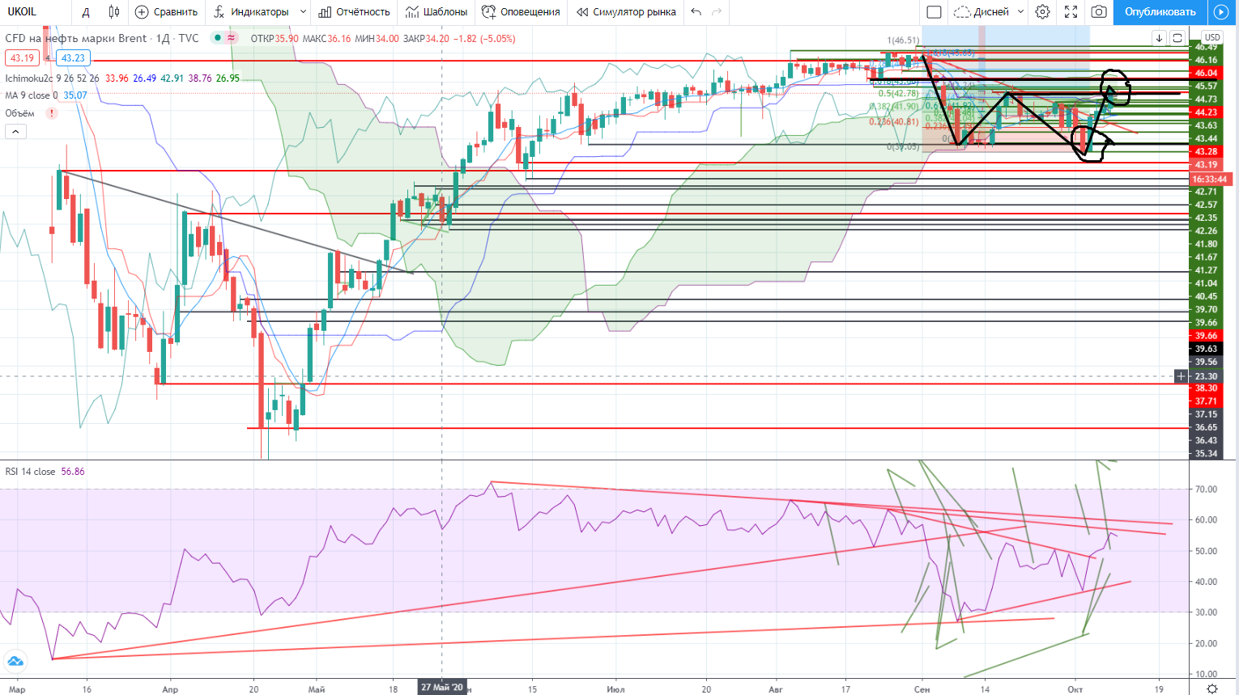The image size is (1239, 695).
Task: Click the USD currency label button
Action: click(x=1211, y=37)
